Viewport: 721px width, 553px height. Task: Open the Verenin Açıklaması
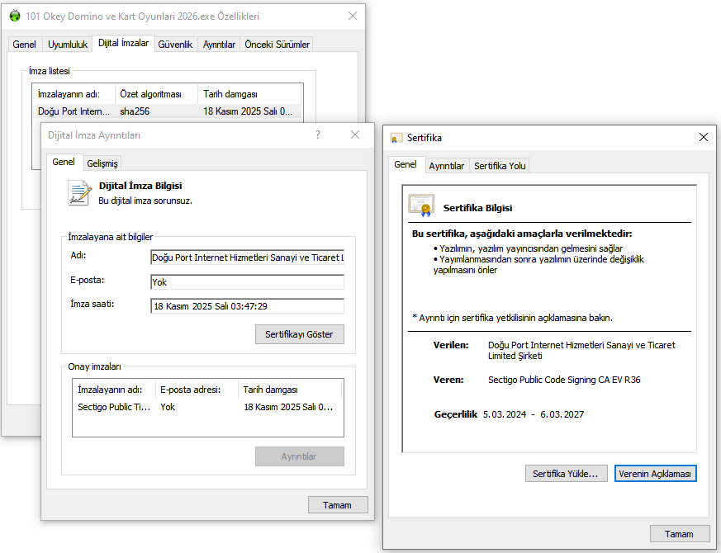coord(656,473)
